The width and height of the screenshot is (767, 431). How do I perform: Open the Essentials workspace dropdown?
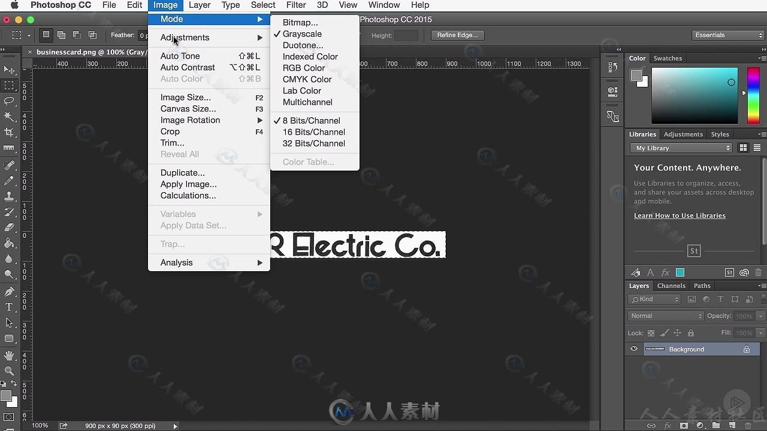point(728,35)
